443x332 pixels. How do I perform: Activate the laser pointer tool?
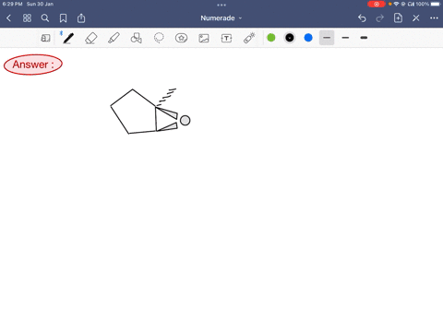point(249,38)
